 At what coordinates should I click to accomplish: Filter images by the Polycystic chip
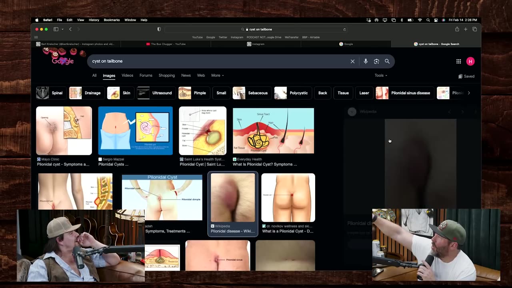pos(292,93)
